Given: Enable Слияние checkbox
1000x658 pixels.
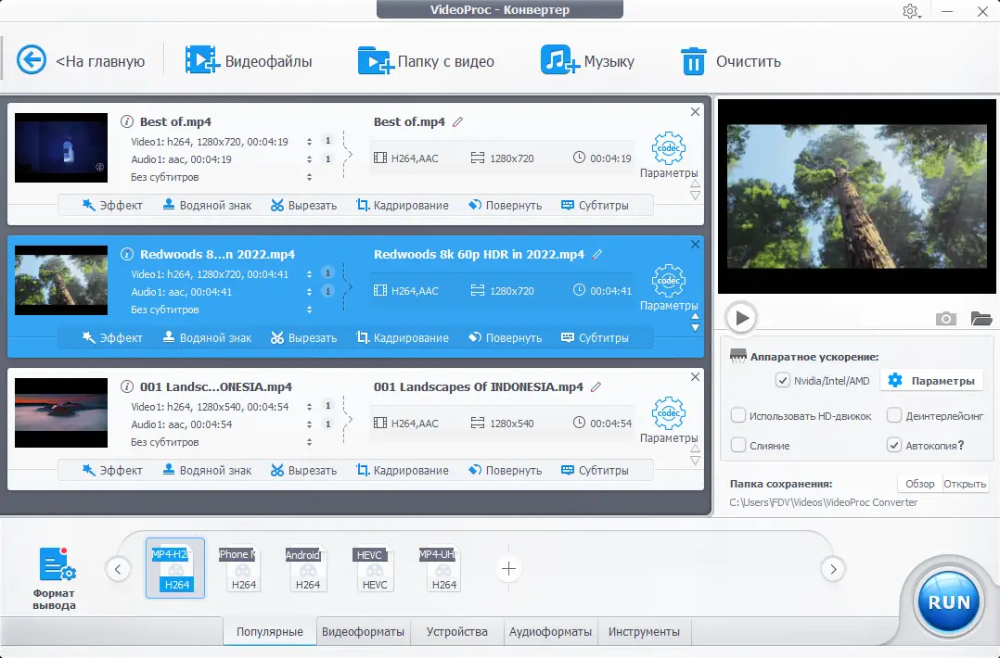Looking at the screenshot, I should 737,445.
